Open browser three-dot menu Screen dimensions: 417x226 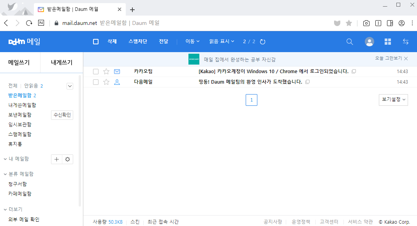click(412, 23)
